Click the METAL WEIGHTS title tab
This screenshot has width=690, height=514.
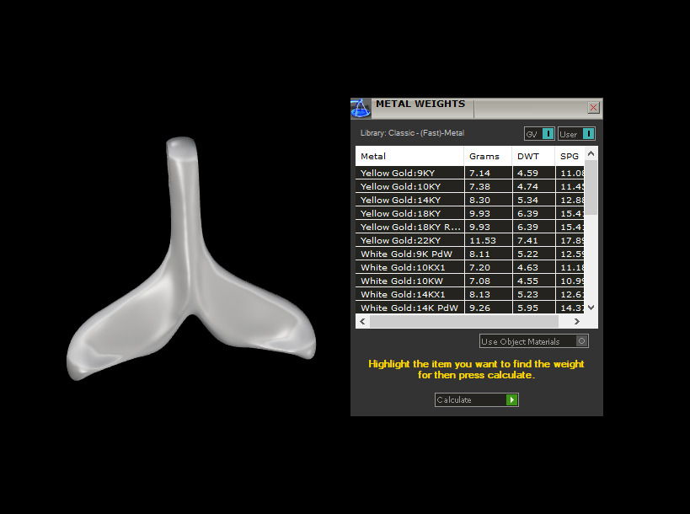point(420,104)
